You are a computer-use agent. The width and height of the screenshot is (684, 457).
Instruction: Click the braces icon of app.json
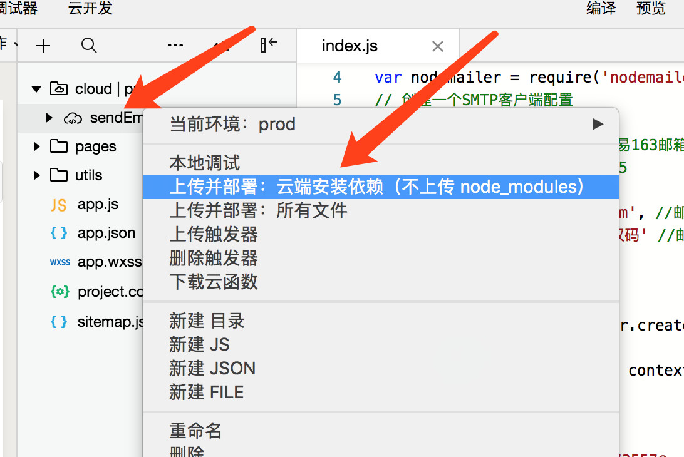[59, 233]
